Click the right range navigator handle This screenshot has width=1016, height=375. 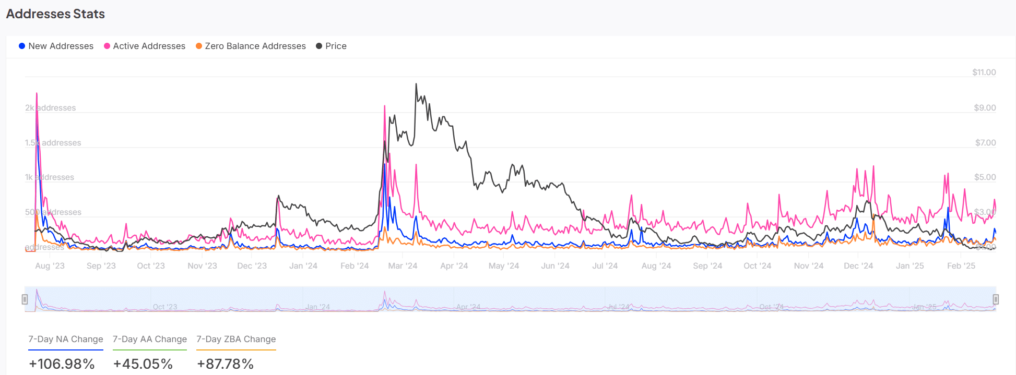(x=996, y=299)
